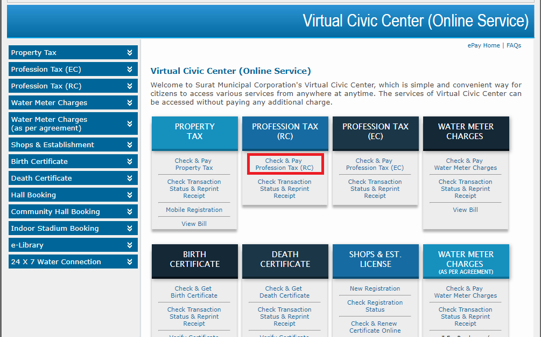Open Birth Certificate transaction status link

point(194,317)
